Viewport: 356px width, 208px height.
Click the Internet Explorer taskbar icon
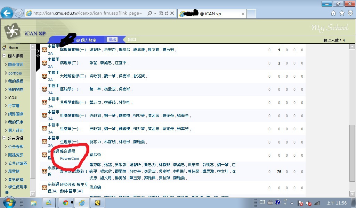(x=81, y=202)
